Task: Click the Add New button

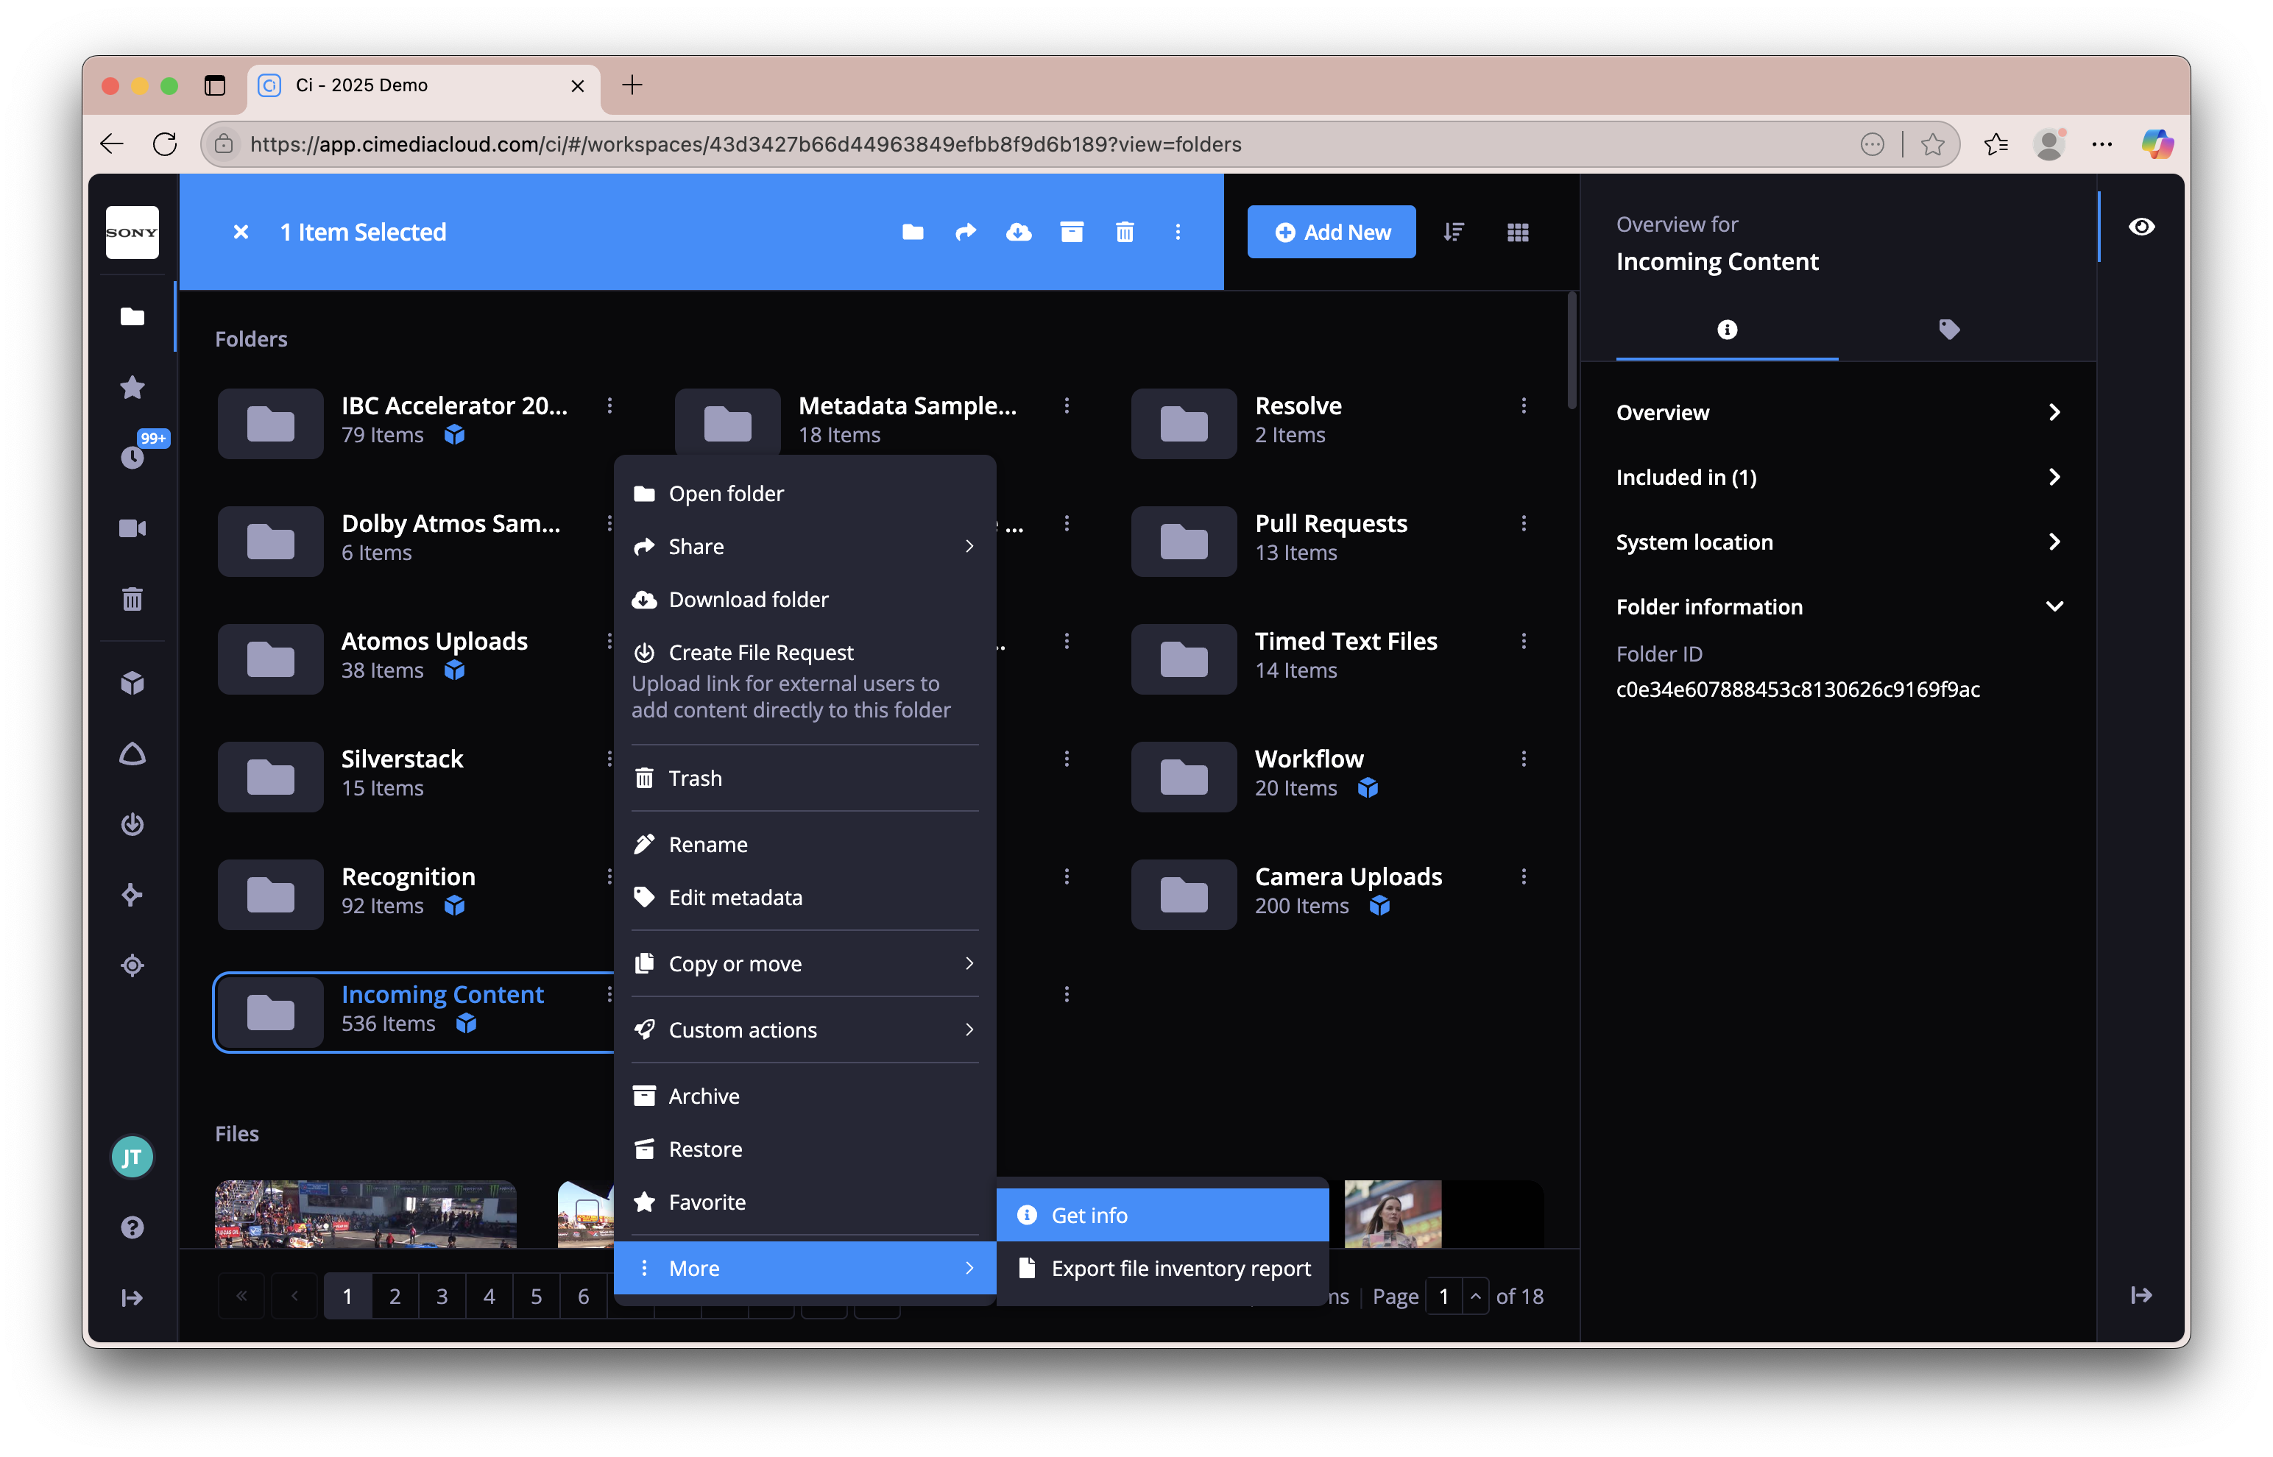Action: (x=1331, y=232)
